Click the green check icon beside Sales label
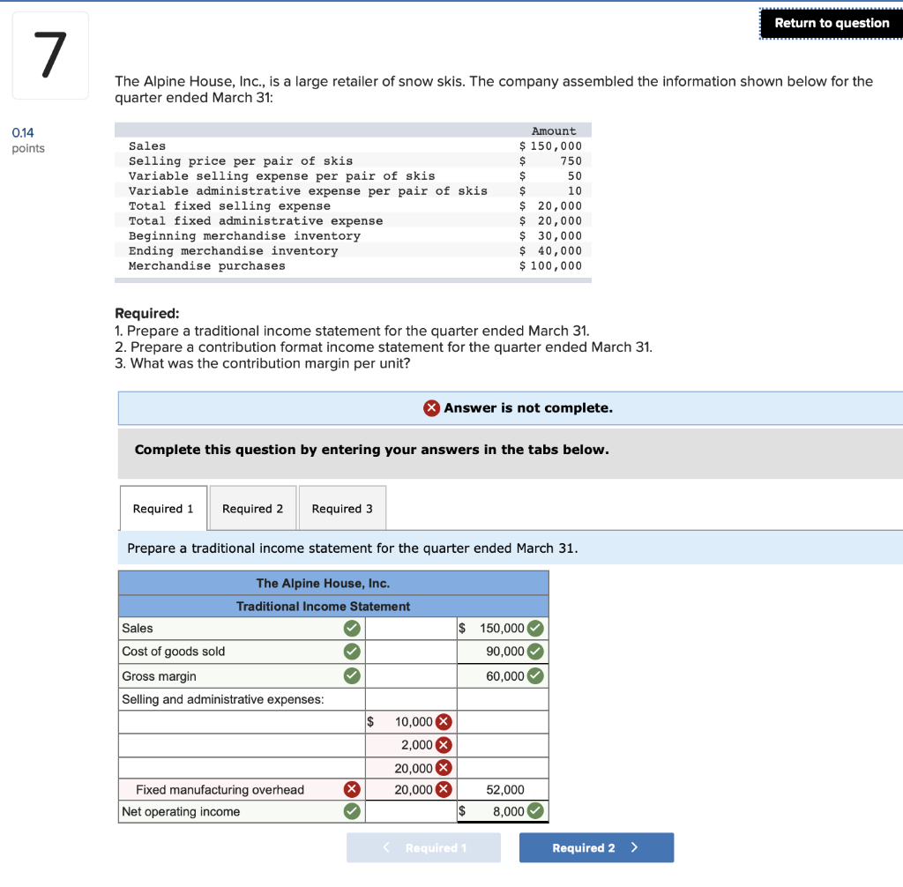The height and width of the screenshot is (887, 903). pos(352,628)
